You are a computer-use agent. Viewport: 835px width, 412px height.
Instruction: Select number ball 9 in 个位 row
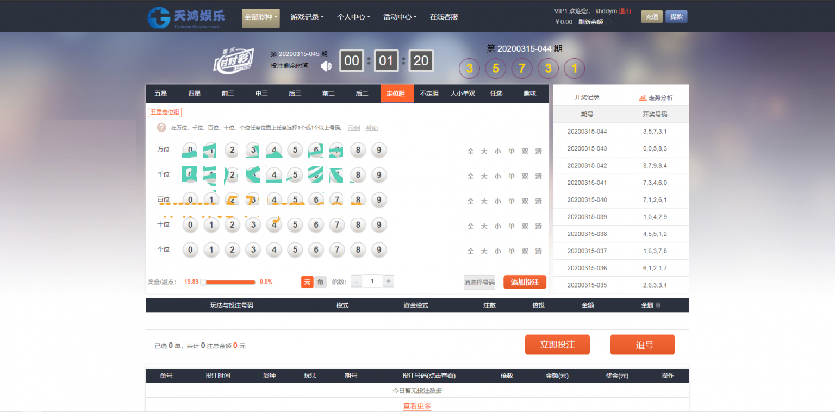379,250
